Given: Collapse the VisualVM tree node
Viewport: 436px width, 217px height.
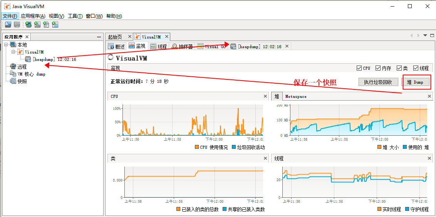Looking at the screenshot, I should (13, 52).
